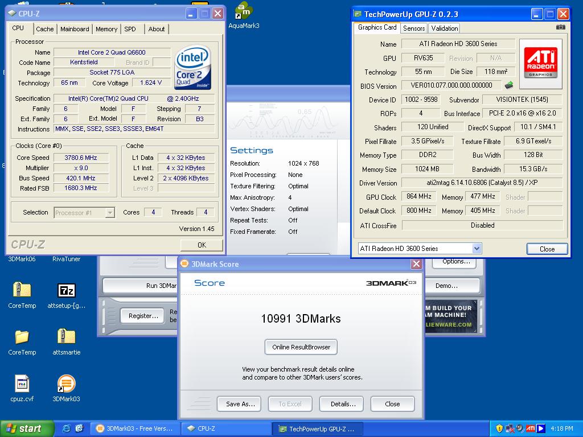Screen dimensions: 583x437
Task: Click the Demo button in 3DMark03
Action: (452, 286)
